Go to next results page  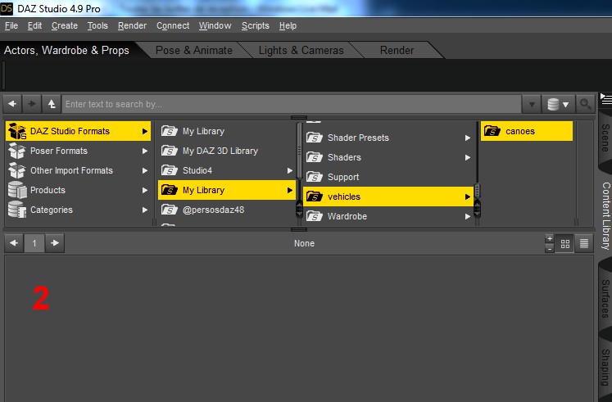tap(55, 243)
